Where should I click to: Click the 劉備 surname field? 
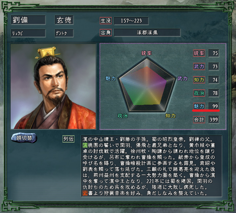(28, 20)
